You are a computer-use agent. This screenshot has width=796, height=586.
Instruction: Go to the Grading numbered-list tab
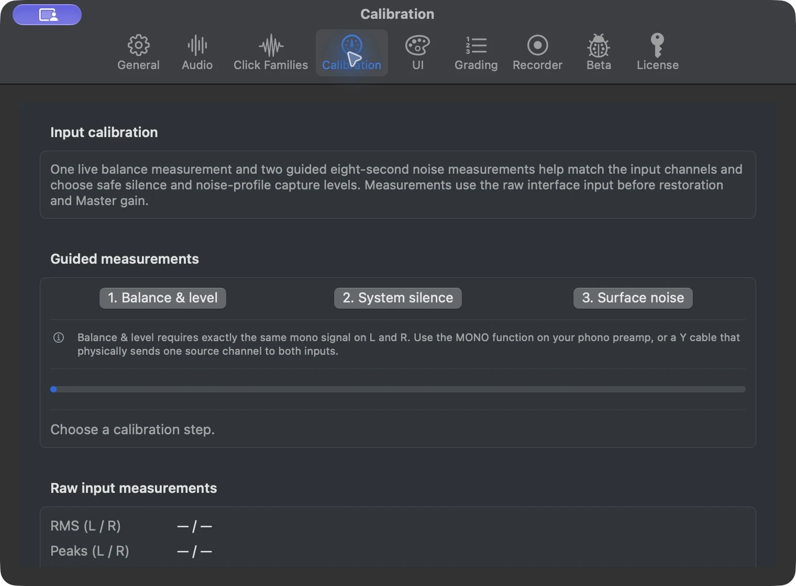tap(476, 52)
